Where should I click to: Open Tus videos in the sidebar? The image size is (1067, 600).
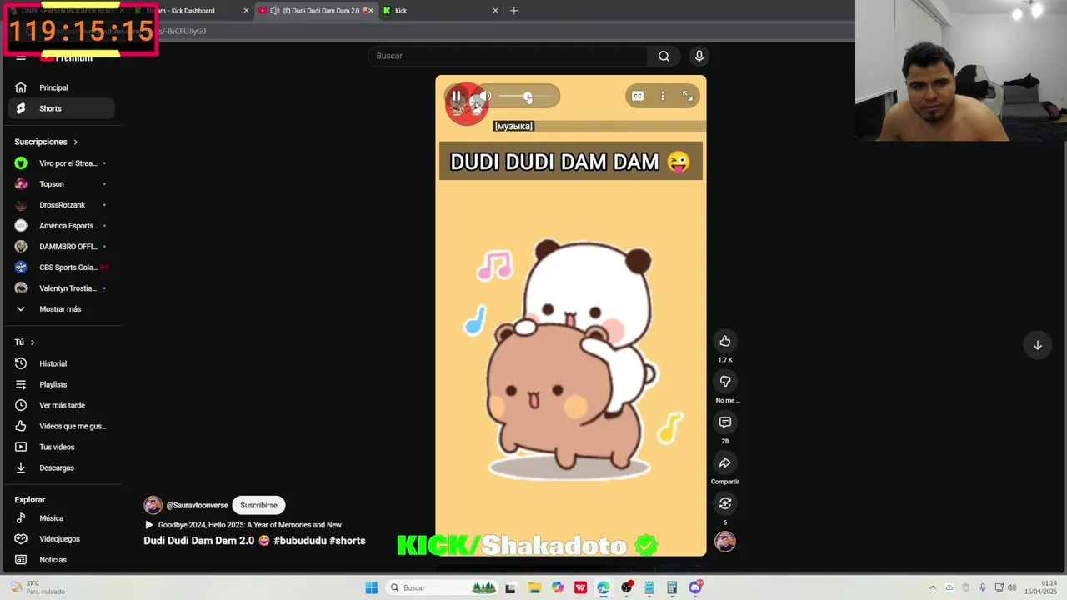coord(62,447)
